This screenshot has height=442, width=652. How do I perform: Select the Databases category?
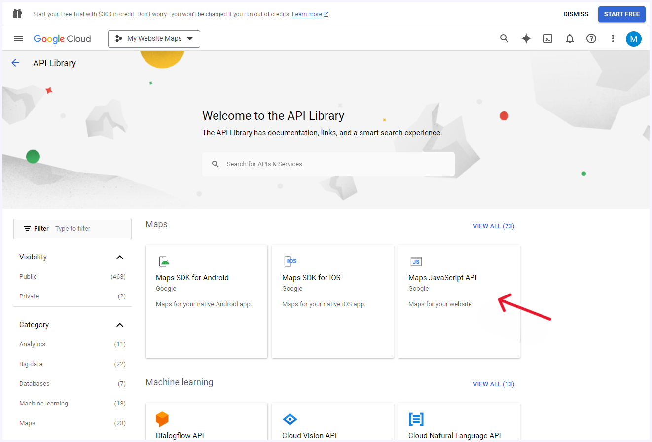click(x=35, y=384)
